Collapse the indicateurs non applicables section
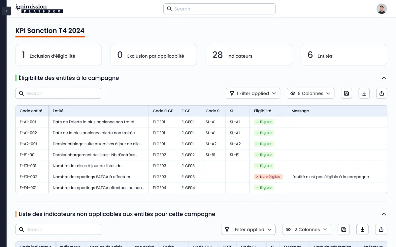 tap(384, 214)
